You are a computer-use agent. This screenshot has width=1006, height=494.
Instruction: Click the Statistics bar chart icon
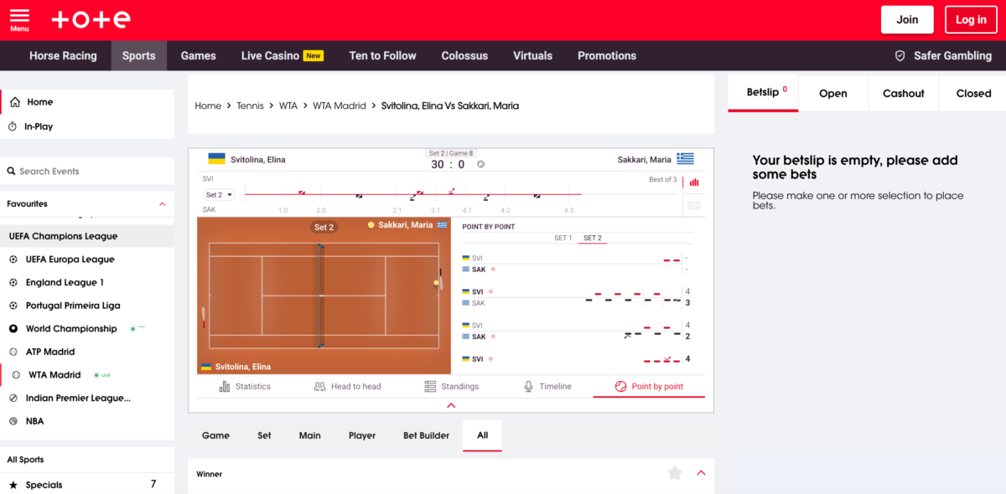coord(225,386)
